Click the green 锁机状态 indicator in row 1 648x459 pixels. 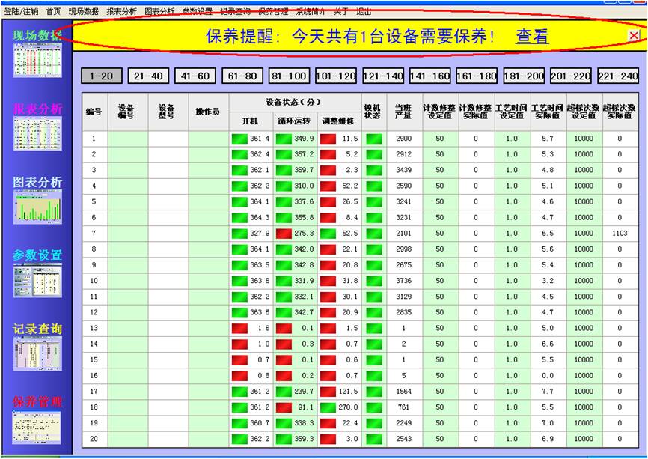373,139
